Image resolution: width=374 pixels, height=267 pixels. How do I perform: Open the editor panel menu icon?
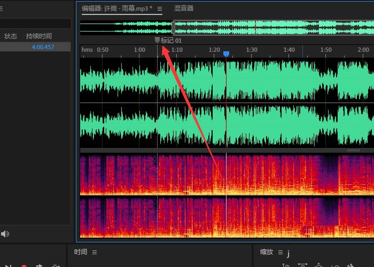(x=159, y=9)
